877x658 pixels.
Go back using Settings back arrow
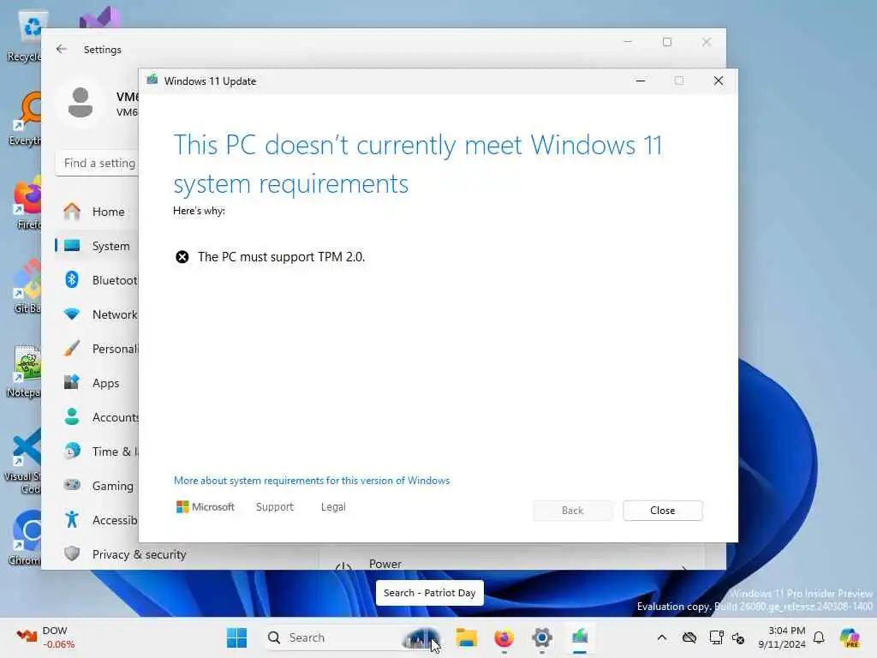(x=62, y=49)
